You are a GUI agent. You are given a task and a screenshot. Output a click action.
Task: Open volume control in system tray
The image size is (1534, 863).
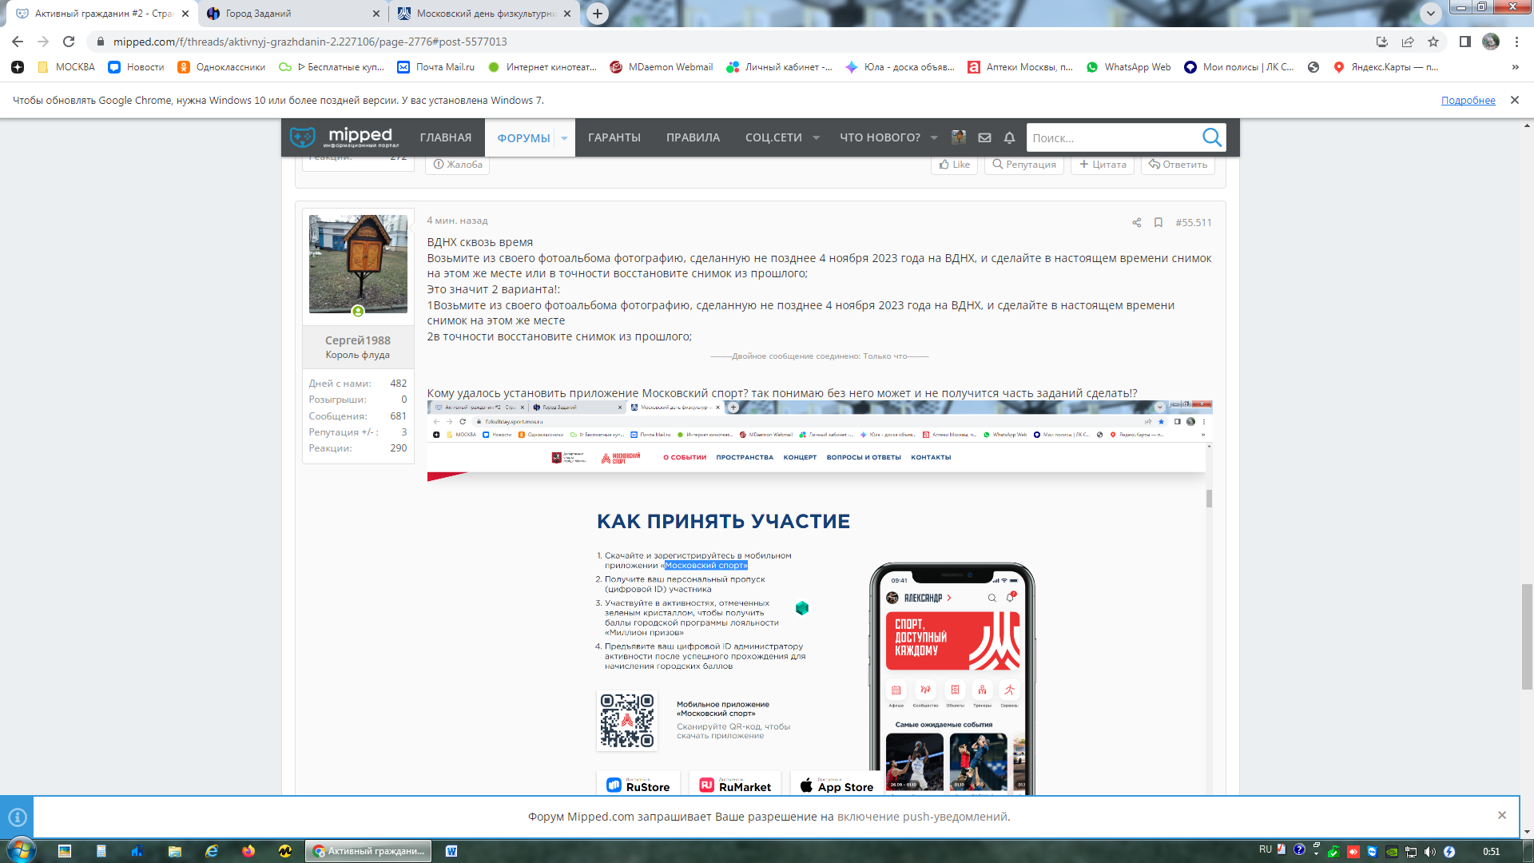pyautogui.click(x=1430, y=852)
